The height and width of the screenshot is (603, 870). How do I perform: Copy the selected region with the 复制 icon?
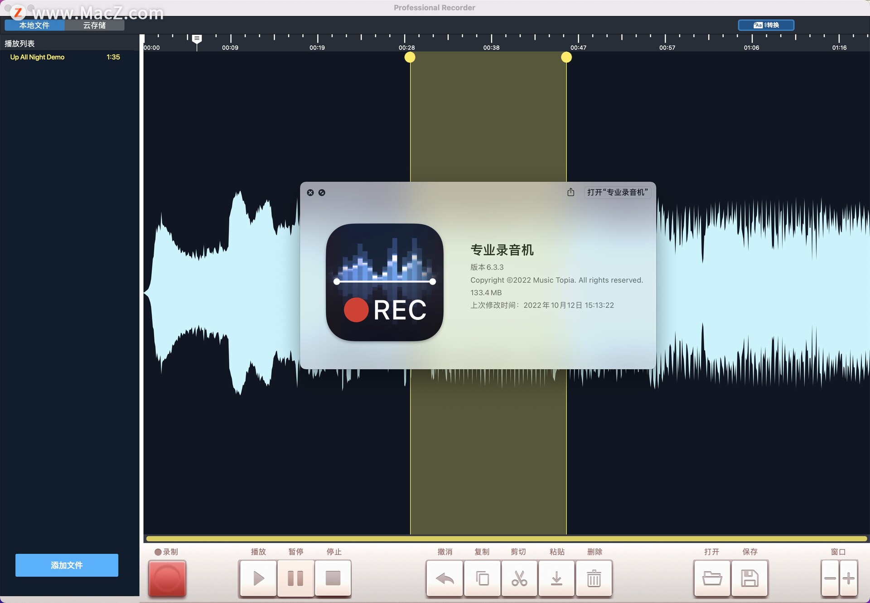[482, 579]
